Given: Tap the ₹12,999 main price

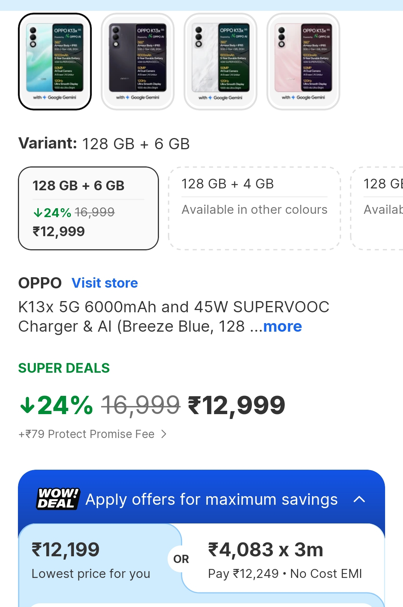Looking at the screenshot, I should (x=237, y=406).
